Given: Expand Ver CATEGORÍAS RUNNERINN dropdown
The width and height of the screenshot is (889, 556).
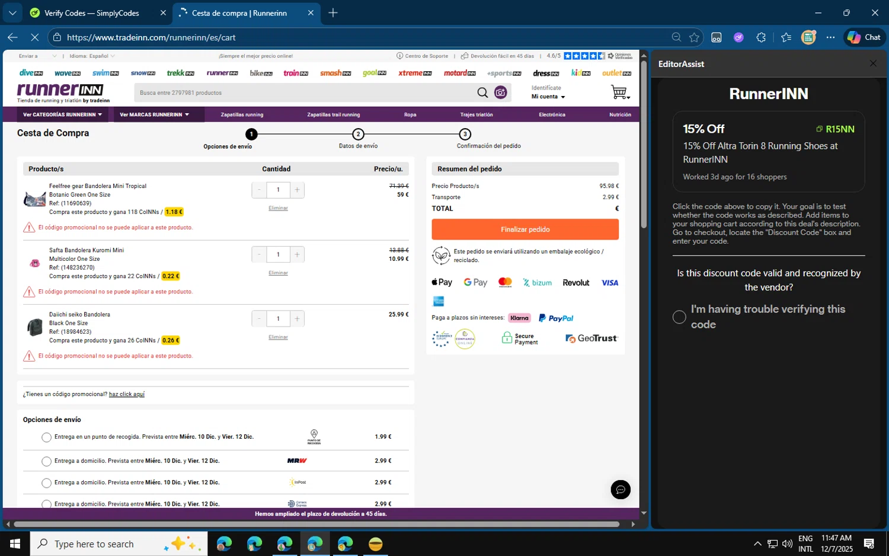Looking at the screenshot, I should 62,114.
